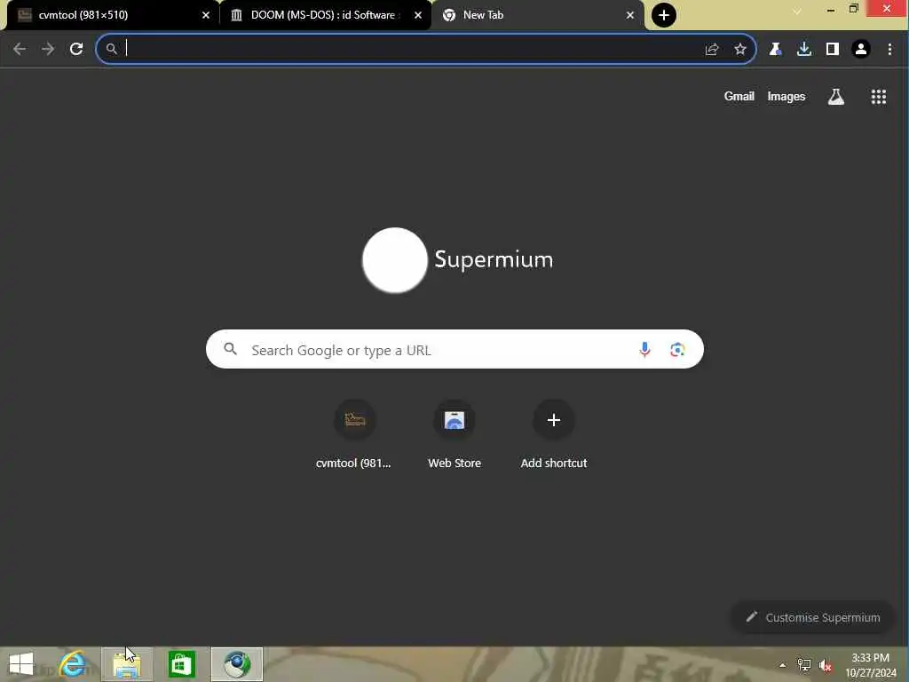Screen dimensions: 909x682
Task: Close the DOOM (MS-DOS) tab
Action: pyautogui.click(x=418, y=16)
